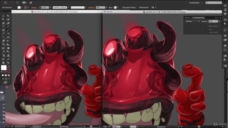228x128 pixels.
Task: Expand Transparency panel opacity arrow
Action: click(x=219, y=21)
